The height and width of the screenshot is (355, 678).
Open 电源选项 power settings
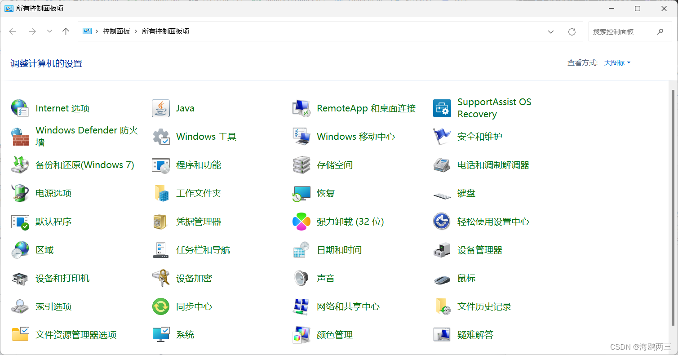(53, 193)
